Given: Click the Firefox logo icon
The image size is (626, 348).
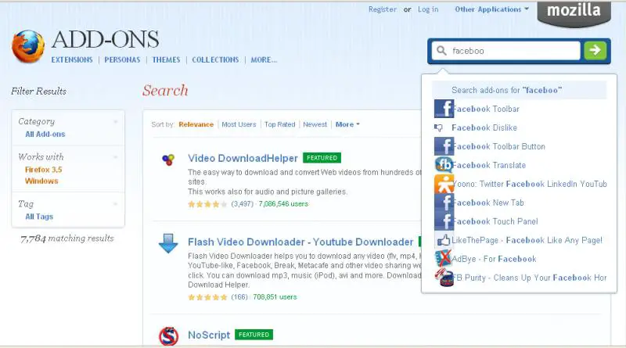Looking at the screenshot, I should (x=28, y=46).
